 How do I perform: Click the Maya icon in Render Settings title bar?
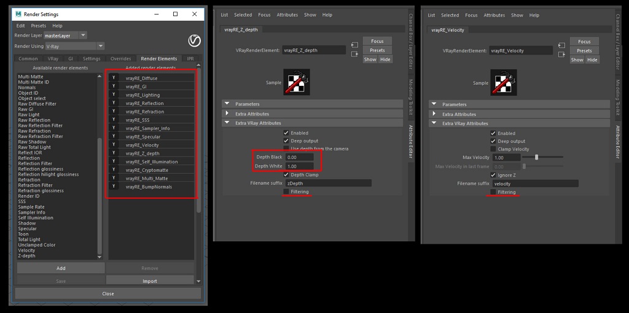(18, 14)
